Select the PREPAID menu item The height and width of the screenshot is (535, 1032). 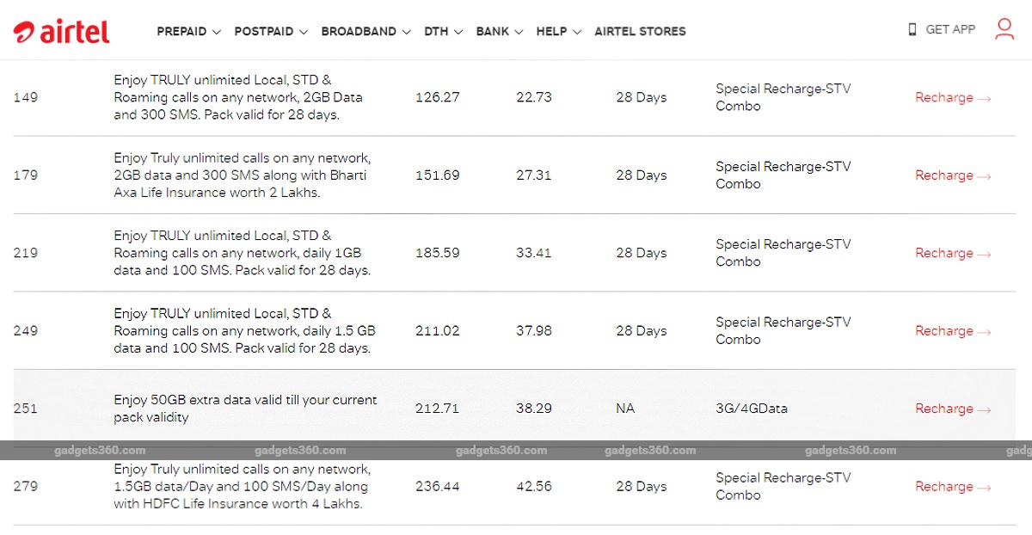coord(181,31)
